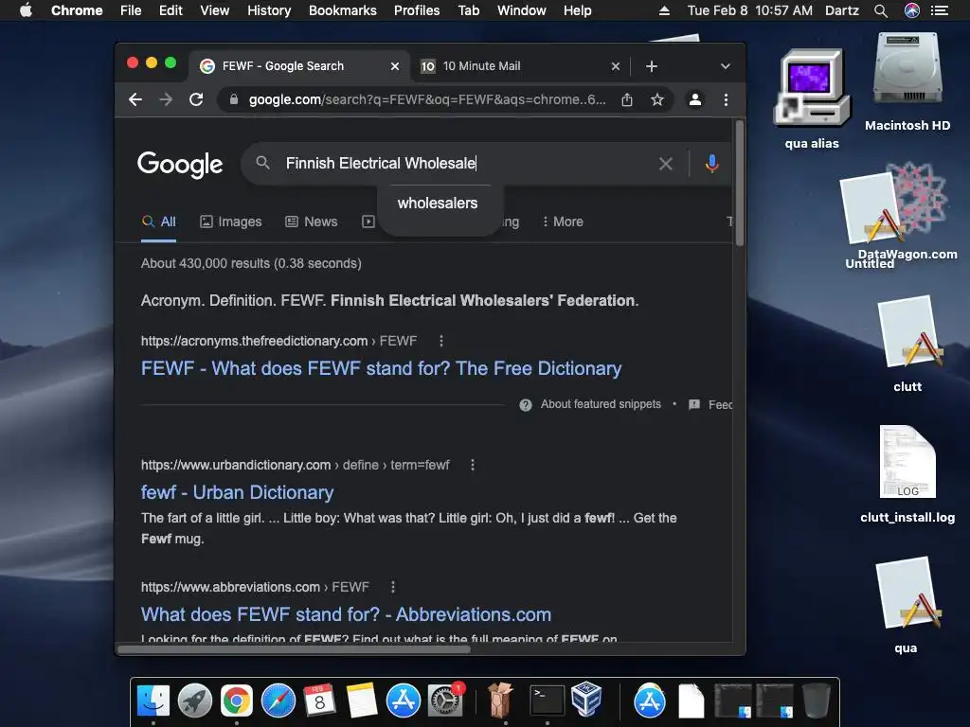Open the History menu
Screen dimensions: 970x727
pyautogui.click(x=269, y=10)
